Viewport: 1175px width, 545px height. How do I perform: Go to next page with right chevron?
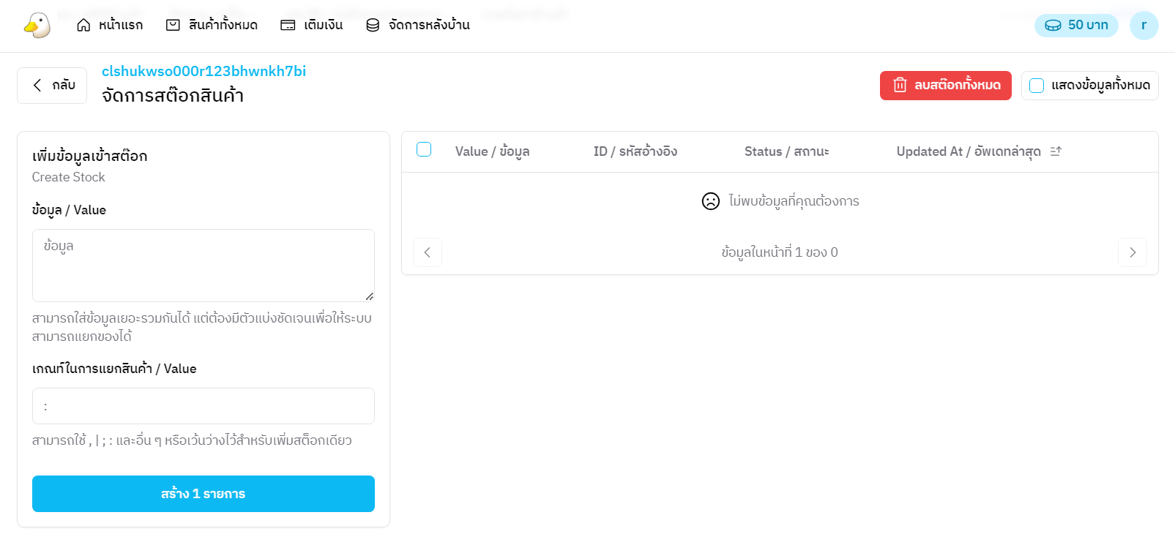pyautogui.click(x=1132, y=252)
